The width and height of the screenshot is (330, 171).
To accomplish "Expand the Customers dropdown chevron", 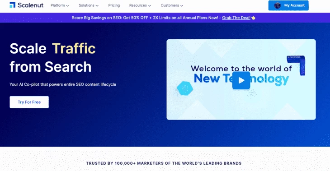I will click(182, 6).
